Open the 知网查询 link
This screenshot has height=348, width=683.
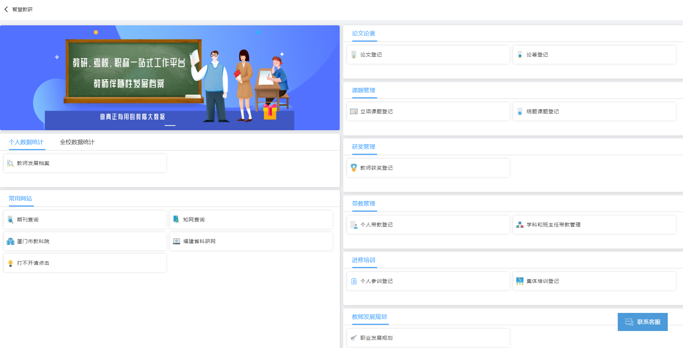click(194, 220)
